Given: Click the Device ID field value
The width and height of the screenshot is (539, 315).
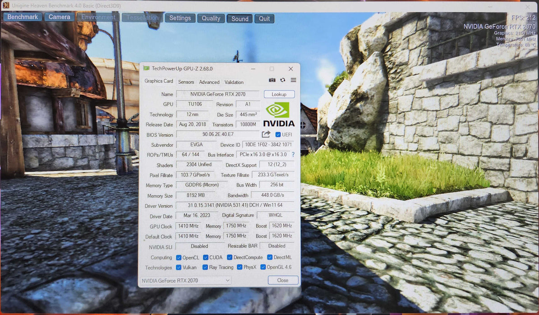Looking at the screenshot, I should click(x=268, y=144).
